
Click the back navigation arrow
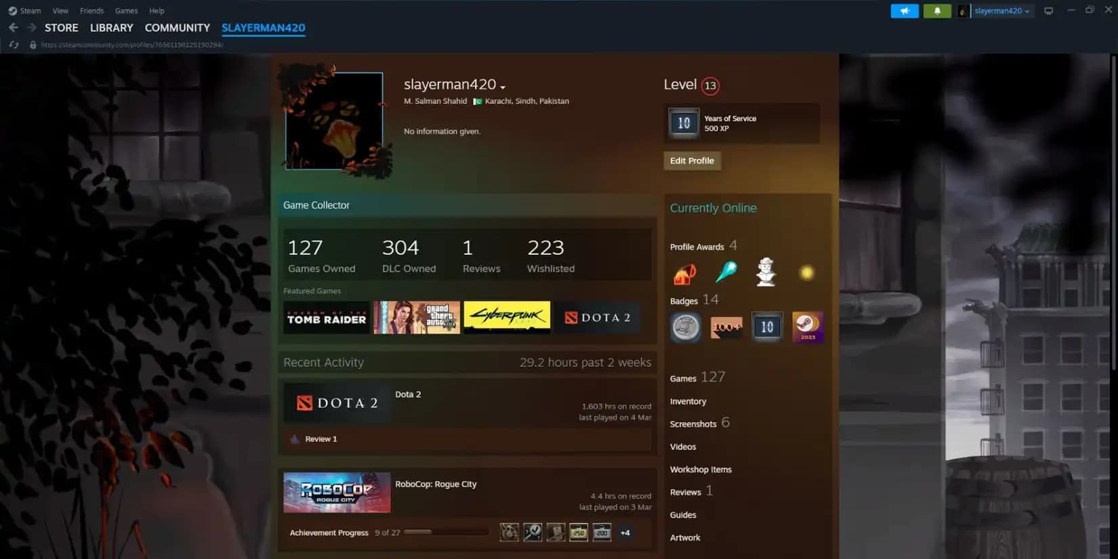(x=14, y=28)
